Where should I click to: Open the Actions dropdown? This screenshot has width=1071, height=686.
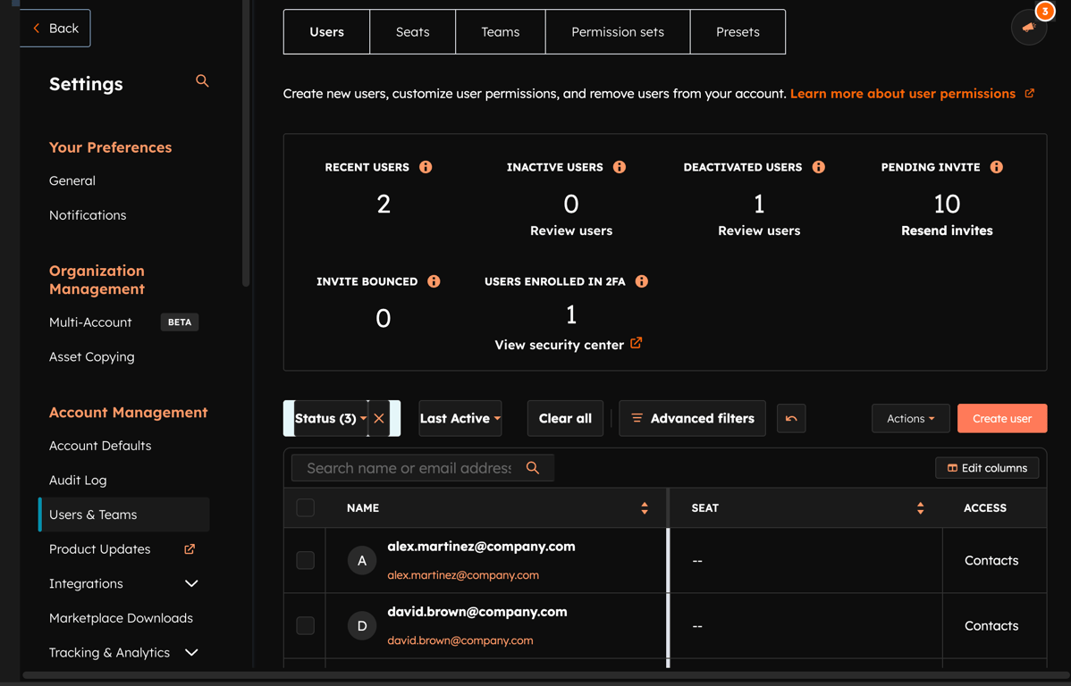tap(910, 417)
